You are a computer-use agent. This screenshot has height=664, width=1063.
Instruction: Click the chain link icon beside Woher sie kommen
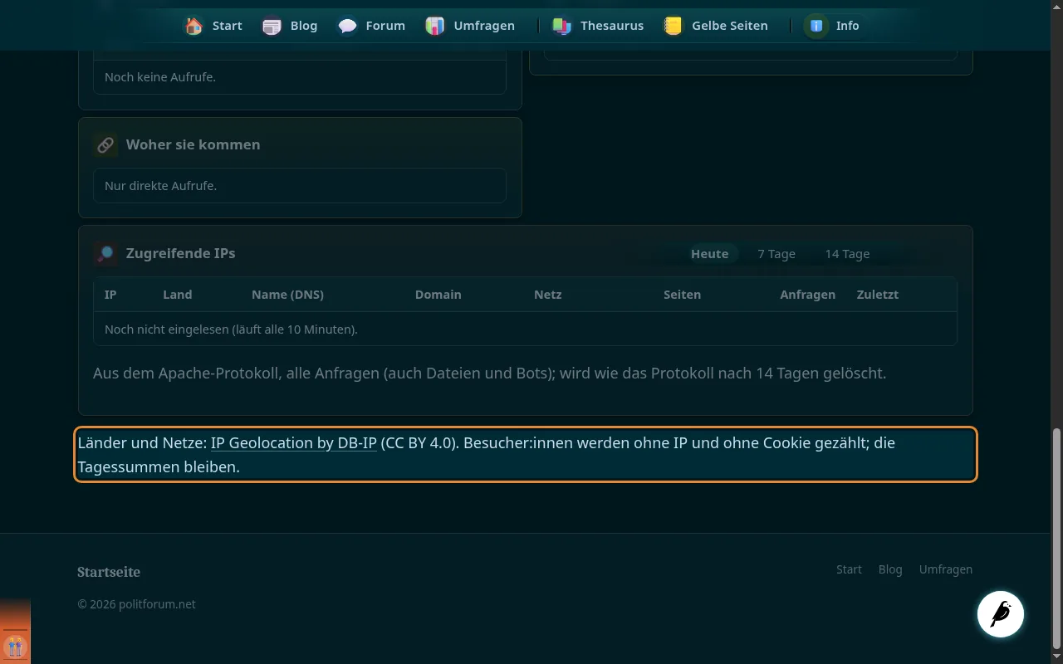105,144
